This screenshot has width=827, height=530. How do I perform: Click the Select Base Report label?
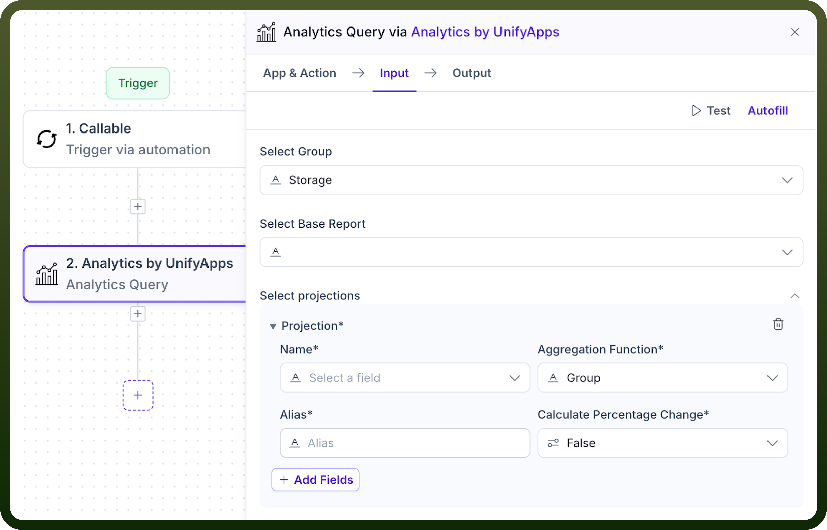[x=312, y=224]
